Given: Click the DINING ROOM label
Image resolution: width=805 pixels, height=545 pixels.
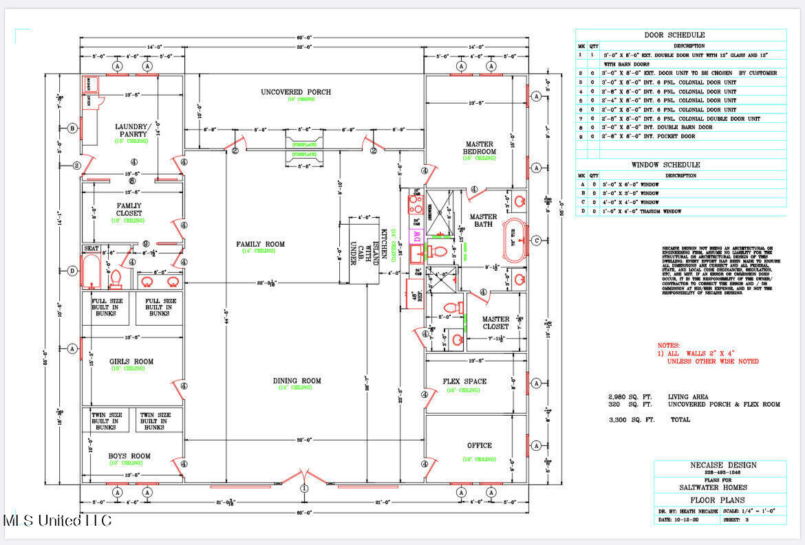Looking at the screenshot, I should point(297,381).
